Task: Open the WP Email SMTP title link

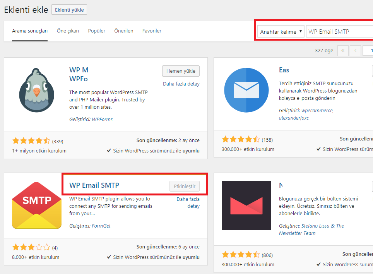Action: (94, 185)
